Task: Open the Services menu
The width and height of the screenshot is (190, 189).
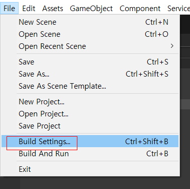Action: [178, 9]
